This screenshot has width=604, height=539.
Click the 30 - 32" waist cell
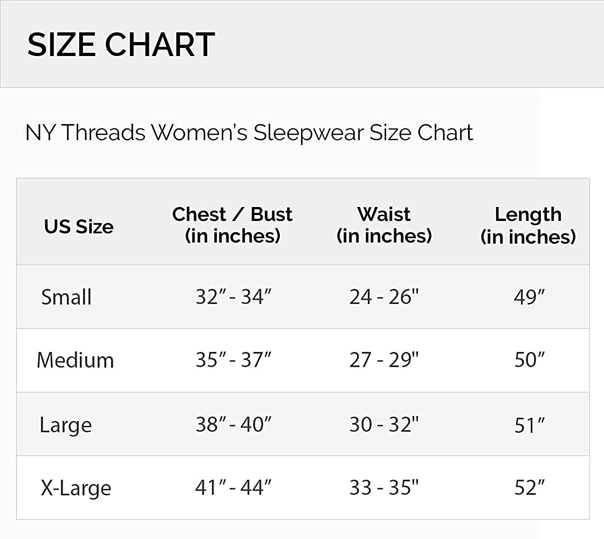384,425
